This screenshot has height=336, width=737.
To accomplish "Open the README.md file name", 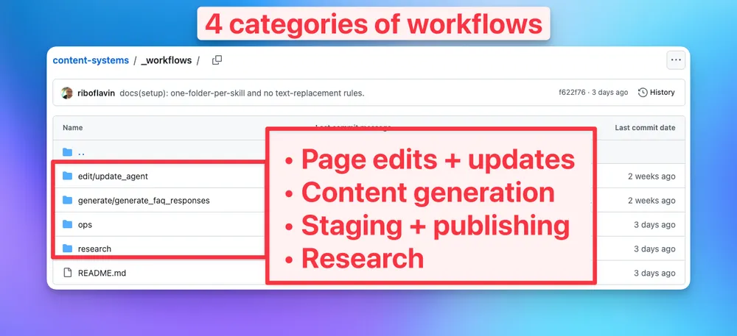I will point(102,274).
